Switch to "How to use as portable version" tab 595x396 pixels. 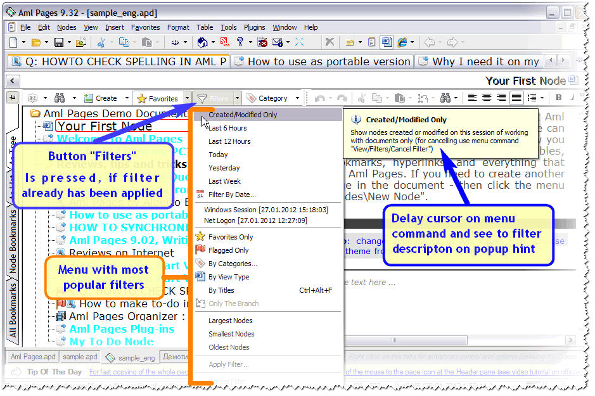click(x=322, y=61)
